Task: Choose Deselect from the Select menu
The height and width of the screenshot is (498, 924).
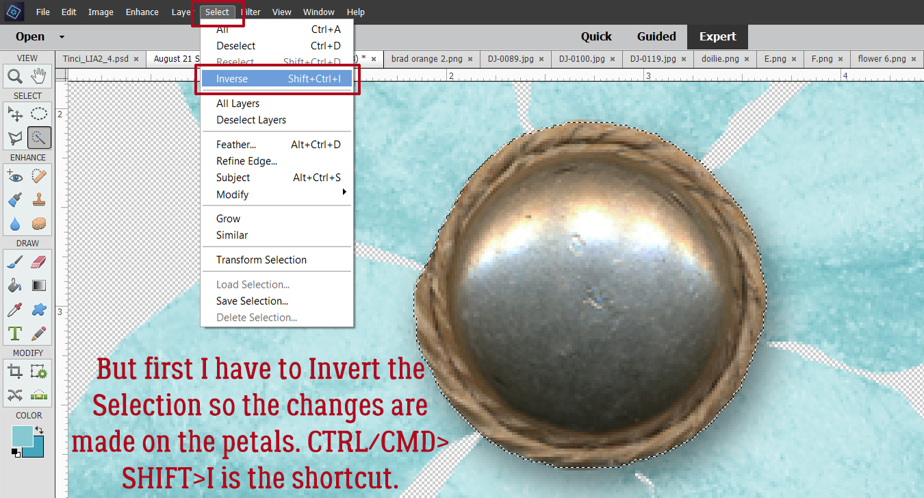Action: coord(277,46)
